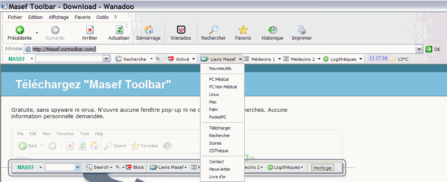Select Scores menu entry
The height and width of the screenshot is (182, 447).
222,143
